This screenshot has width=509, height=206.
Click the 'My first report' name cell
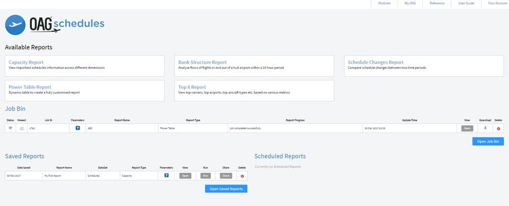64,176
